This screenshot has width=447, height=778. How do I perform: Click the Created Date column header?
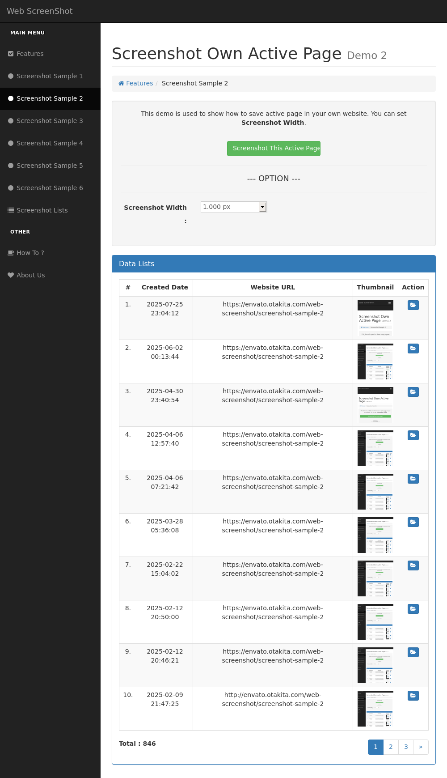tap(165, 288)
